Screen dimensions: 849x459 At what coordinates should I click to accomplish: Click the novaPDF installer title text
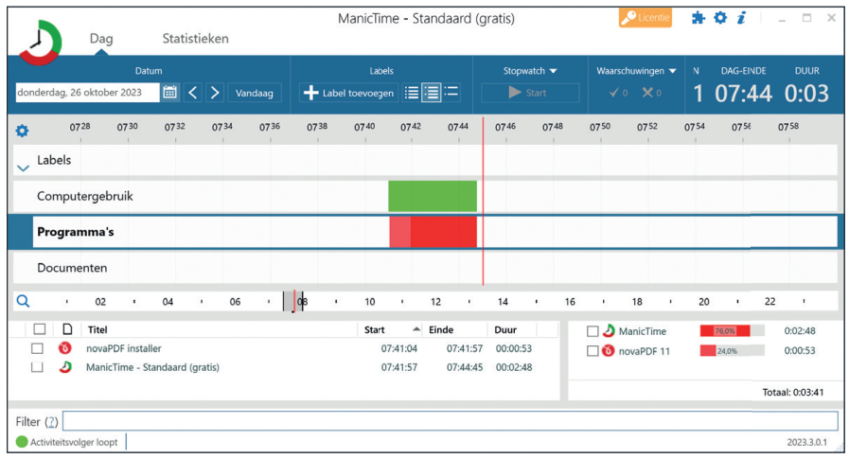pyautogui.click(x=123, y=348)
